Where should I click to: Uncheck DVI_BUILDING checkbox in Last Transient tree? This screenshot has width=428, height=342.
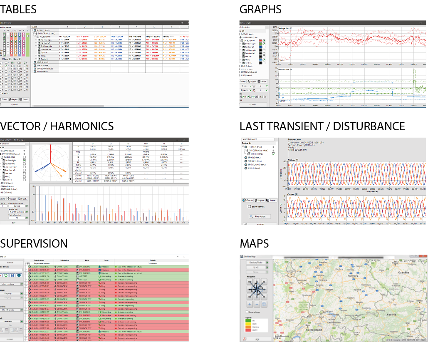[273, 154]
